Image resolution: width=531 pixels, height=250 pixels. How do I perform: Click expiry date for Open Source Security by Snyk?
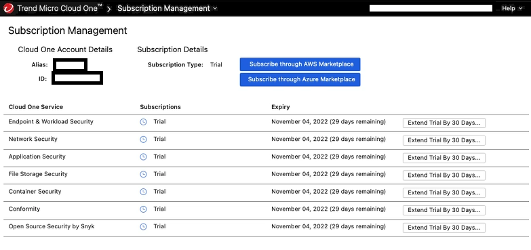click(x=328, y=226)
